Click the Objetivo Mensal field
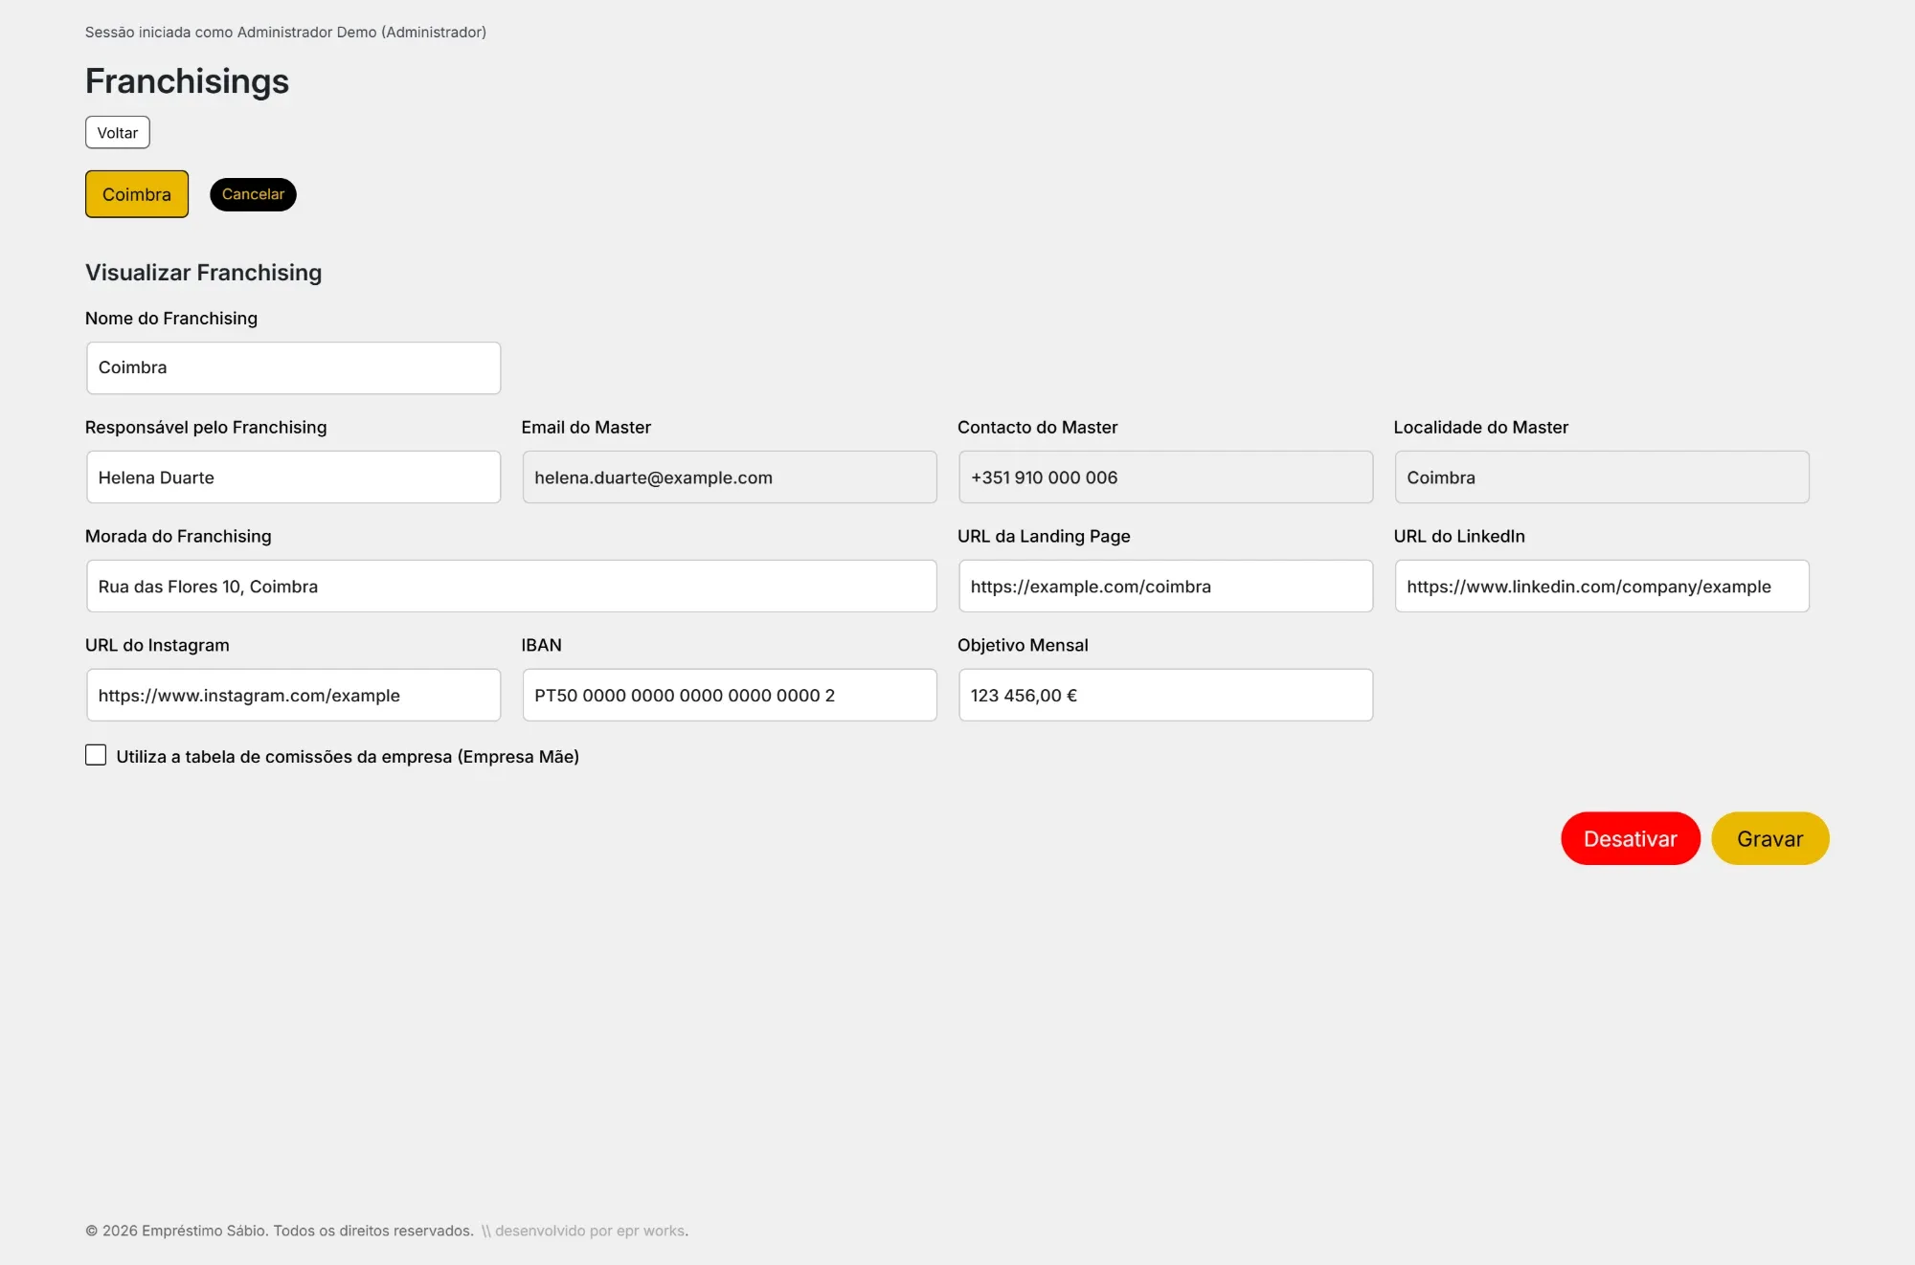The image size is (1915, 1265). (1165, 695)
